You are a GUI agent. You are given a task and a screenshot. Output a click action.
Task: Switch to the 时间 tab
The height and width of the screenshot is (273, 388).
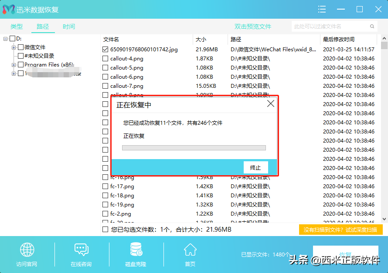coord(69,27)
